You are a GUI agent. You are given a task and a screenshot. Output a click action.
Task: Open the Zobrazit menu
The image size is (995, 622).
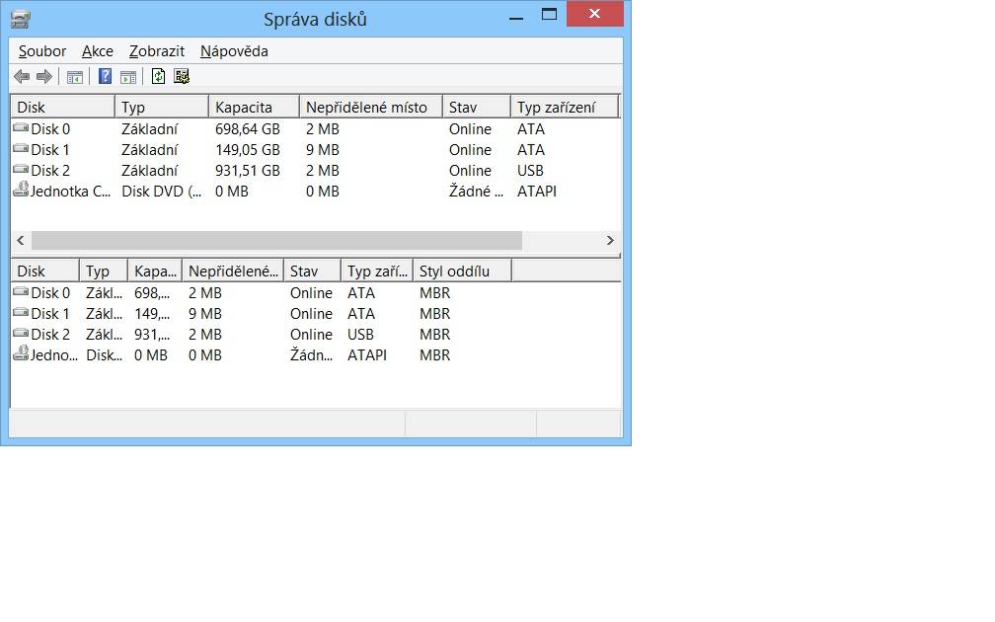point(157,51)
